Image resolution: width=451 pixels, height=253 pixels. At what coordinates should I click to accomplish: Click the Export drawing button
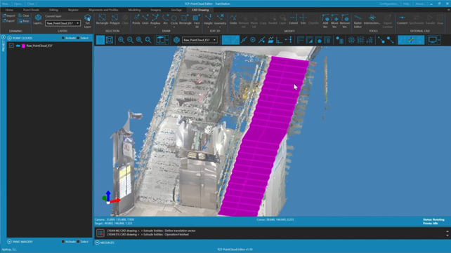coord(8,20)
